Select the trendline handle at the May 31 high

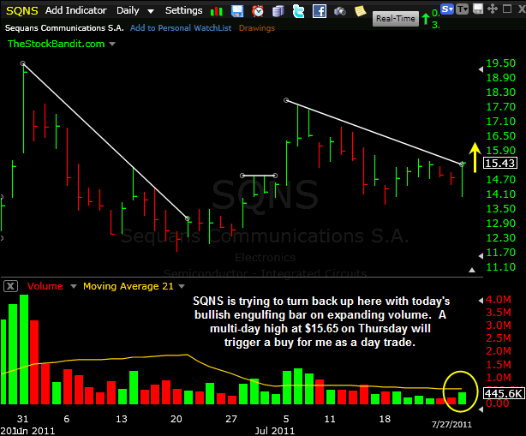23,63
